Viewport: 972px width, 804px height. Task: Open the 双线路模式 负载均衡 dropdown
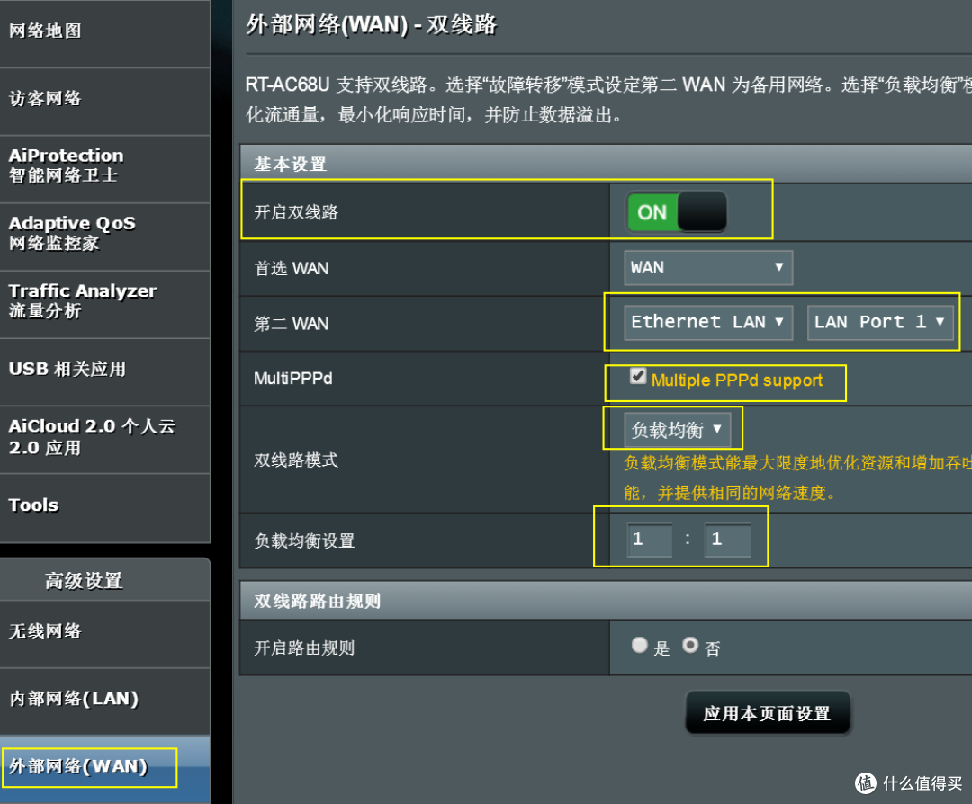[x=673, y=429]
